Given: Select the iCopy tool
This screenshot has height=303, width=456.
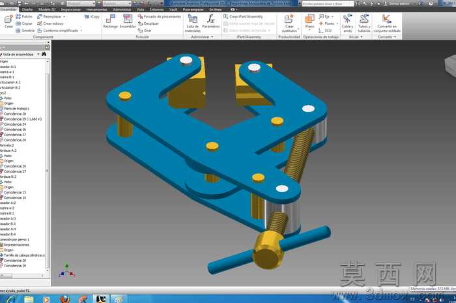Looking at the screenshot, I should point(92,16).
